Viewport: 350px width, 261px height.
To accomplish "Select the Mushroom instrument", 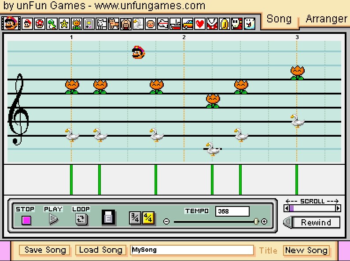I will click(40, 24).
